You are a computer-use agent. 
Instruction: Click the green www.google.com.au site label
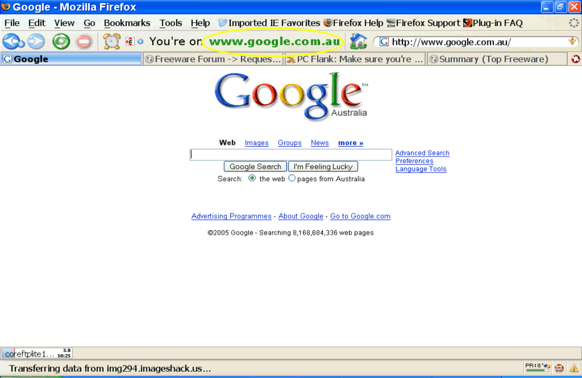274,41
